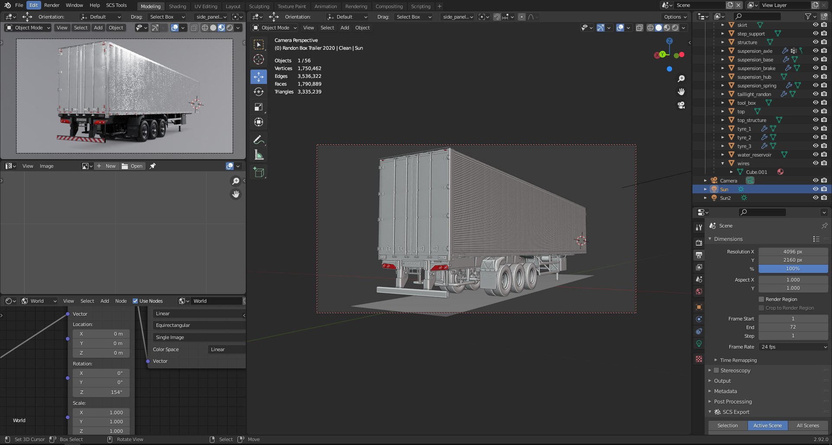
Task: Select the Measure tool
Action: point(259,155)
